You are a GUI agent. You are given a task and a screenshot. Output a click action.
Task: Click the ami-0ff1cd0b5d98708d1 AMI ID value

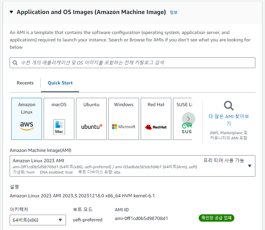141,219
